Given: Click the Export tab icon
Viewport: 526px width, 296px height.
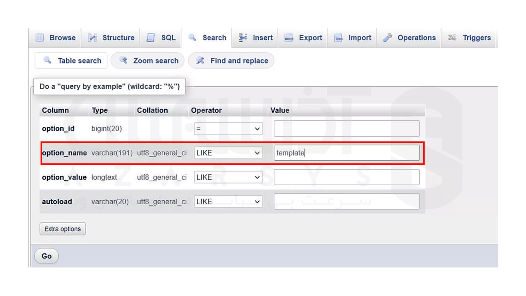Looking at the screenshot, I should coord(289,38).
